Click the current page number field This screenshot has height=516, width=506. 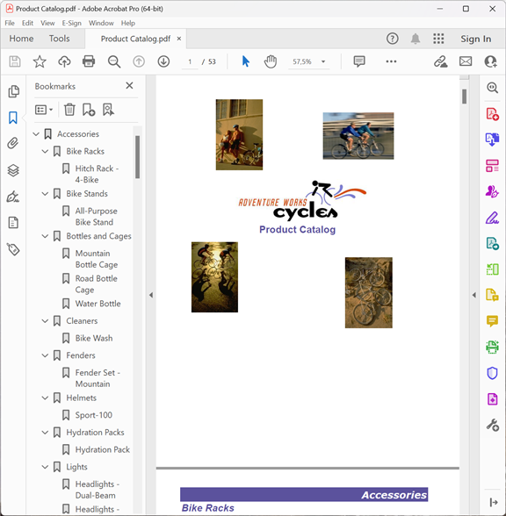pyautogui.click(x=190, y=61)
